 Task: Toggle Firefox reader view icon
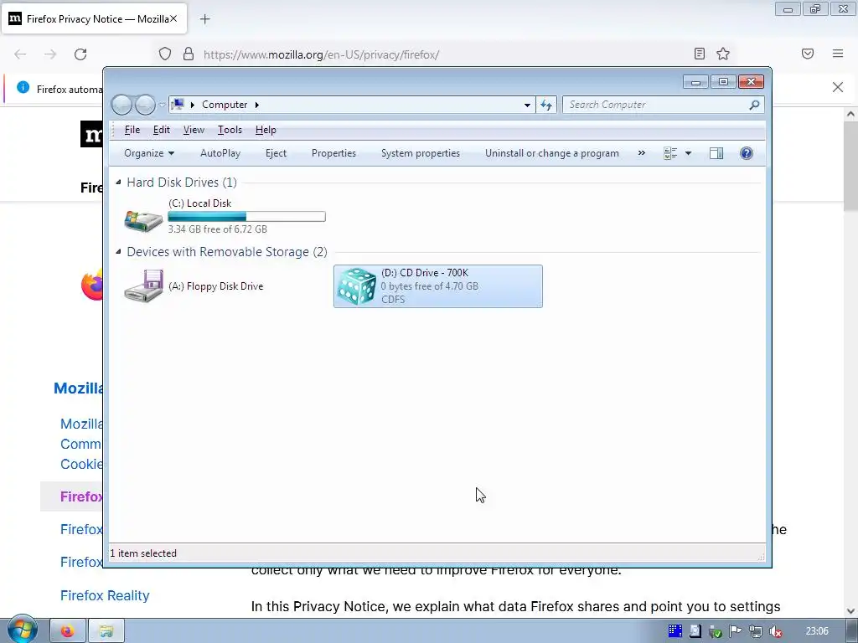pos(700,54)
